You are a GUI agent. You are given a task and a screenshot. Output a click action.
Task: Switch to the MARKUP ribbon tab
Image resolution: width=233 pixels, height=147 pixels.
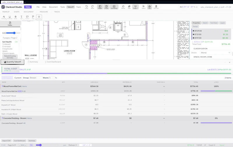point(6,12)
